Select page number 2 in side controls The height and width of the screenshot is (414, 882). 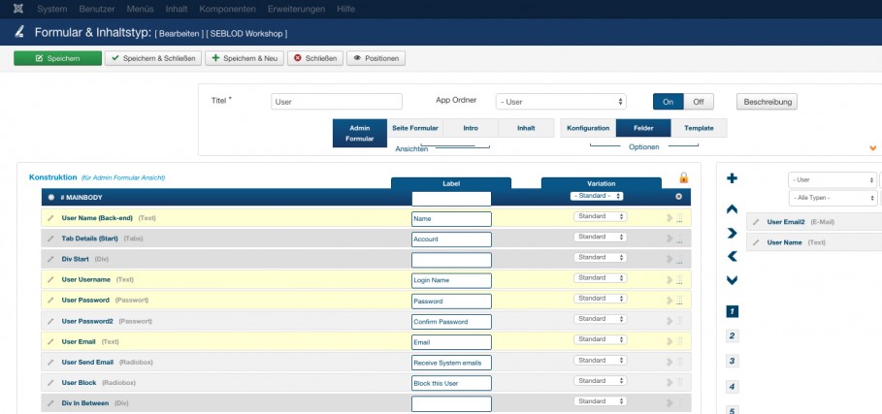[x=732, y=335]
